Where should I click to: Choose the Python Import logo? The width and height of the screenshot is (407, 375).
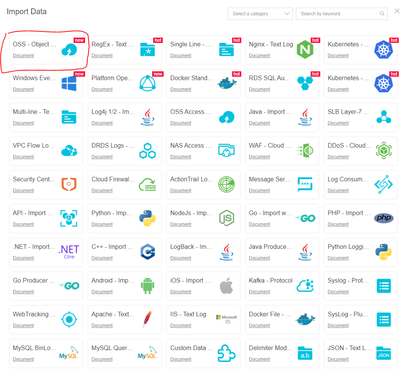[x=148, y=218]
